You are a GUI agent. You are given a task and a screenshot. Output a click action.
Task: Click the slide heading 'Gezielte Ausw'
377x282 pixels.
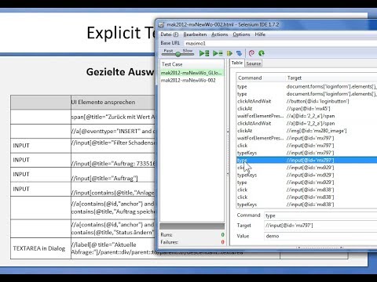pos(120,72)
